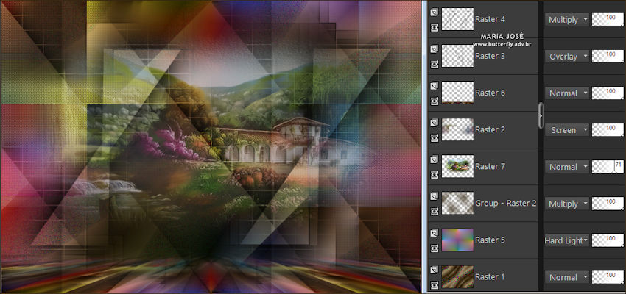Open the Multiply blend dropdown for Group - Raster 2
Viewport: 626px width, 294px height.
pos(567,204)
